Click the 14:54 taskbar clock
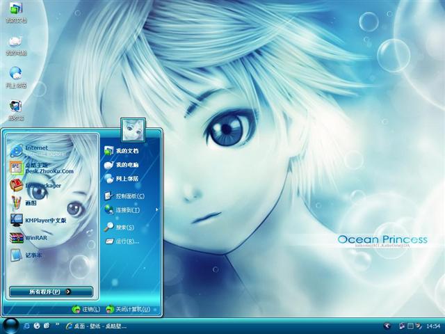 coord(432,326)
